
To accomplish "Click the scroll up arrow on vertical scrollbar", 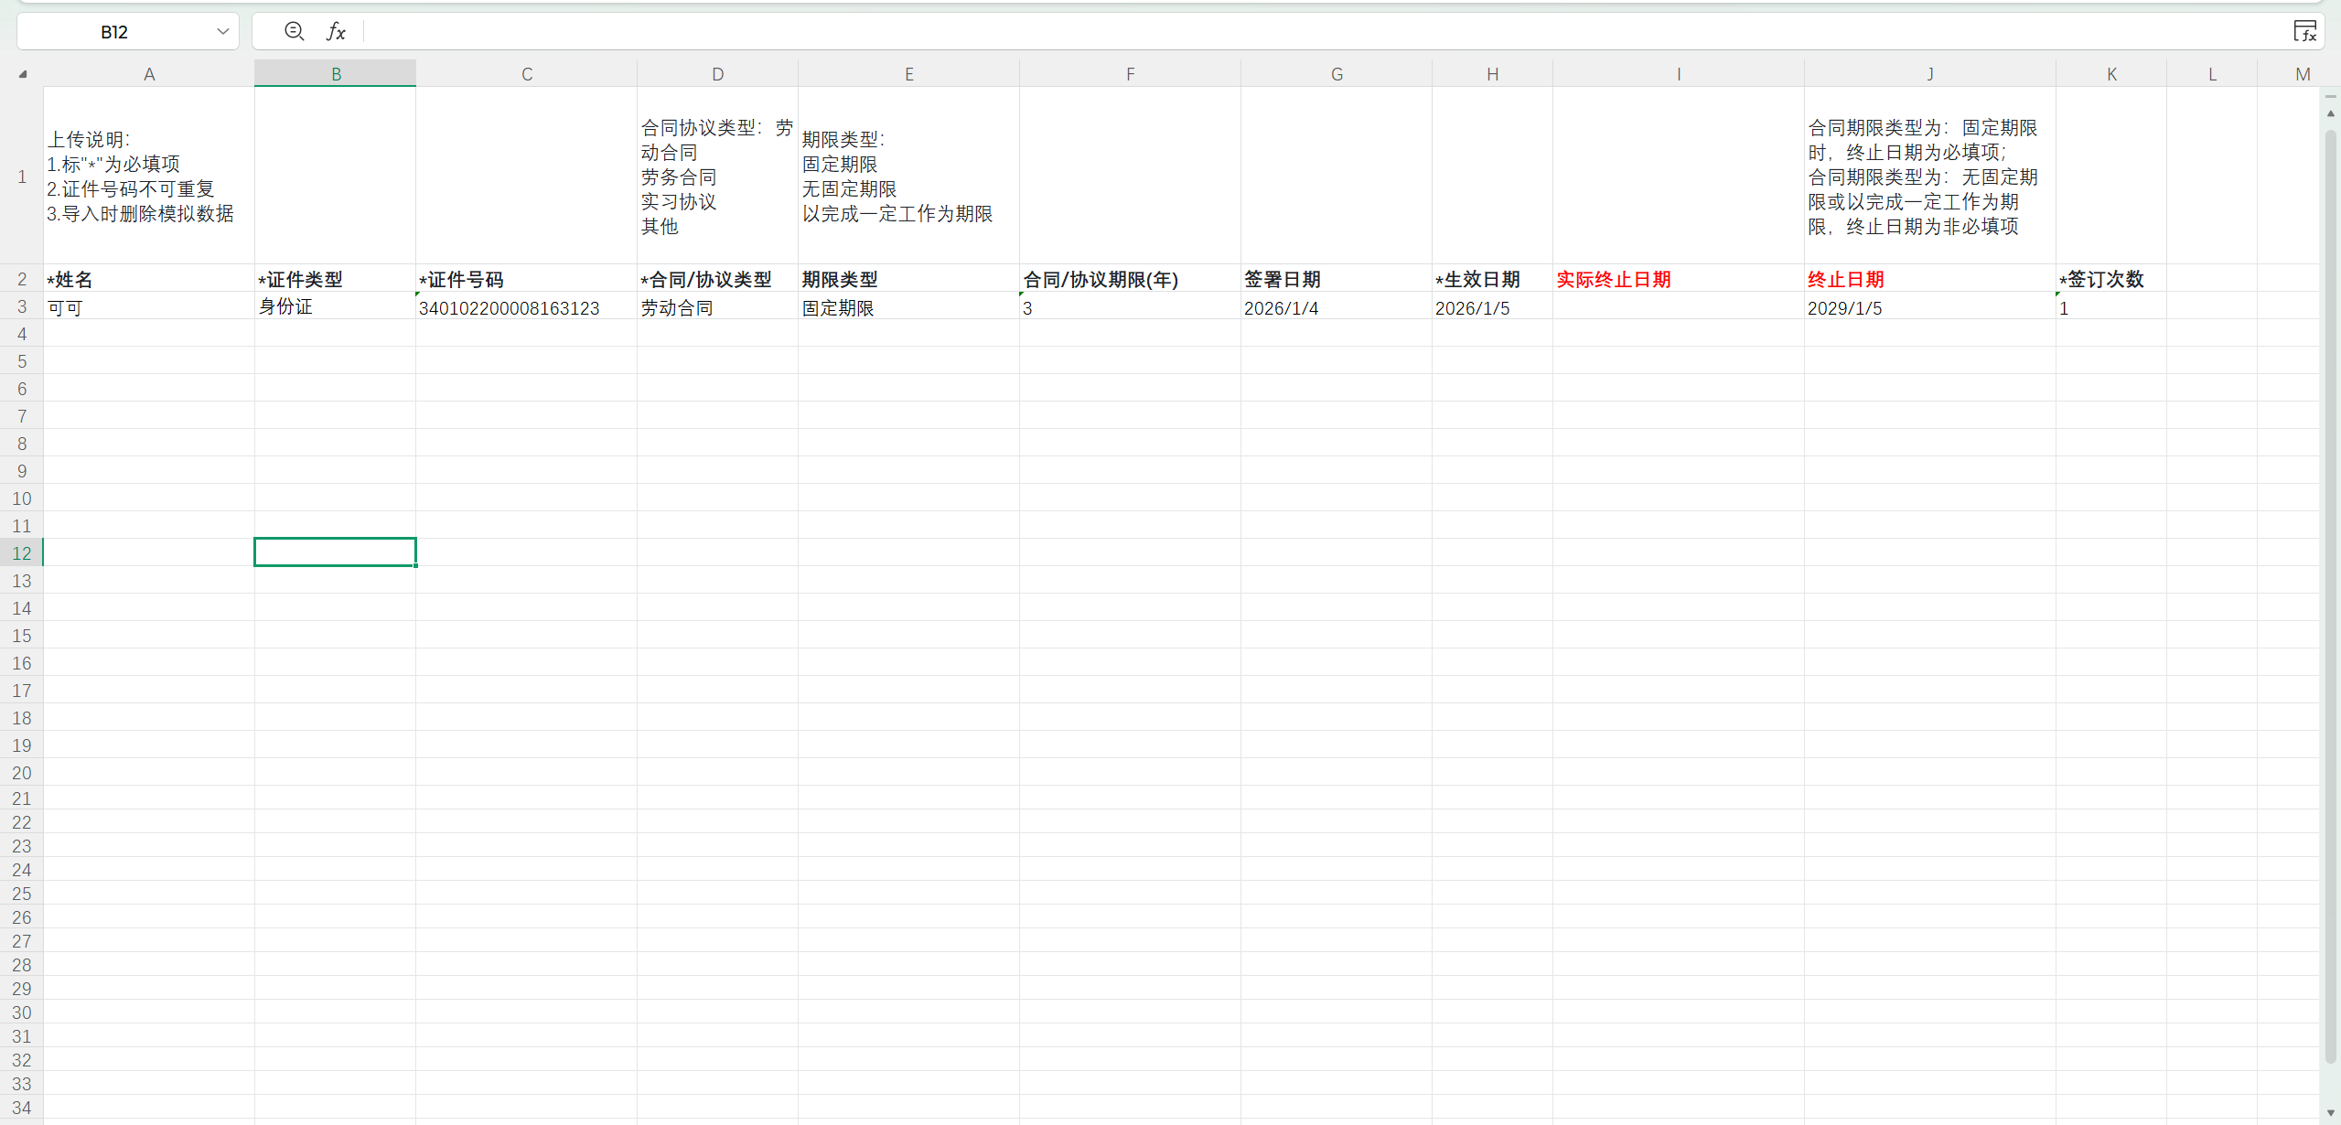I will 2330,113.
